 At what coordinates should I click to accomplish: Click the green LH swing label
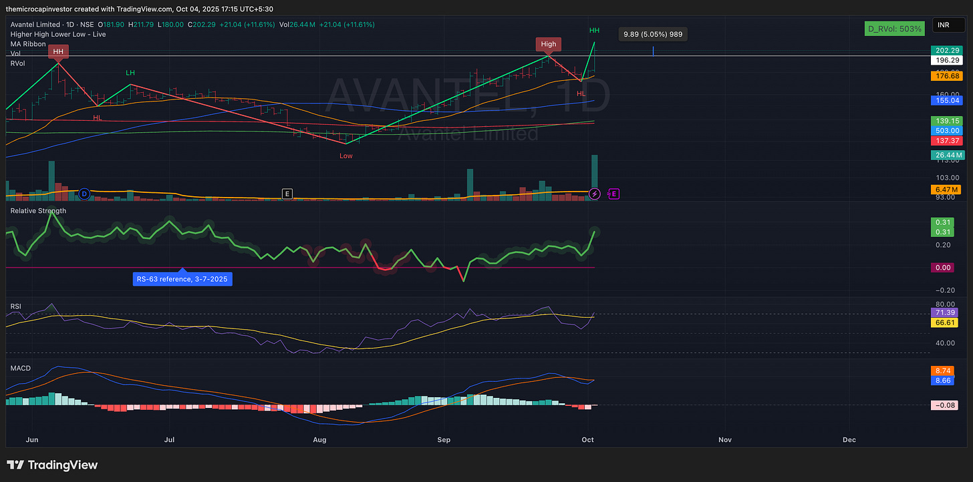131,72
